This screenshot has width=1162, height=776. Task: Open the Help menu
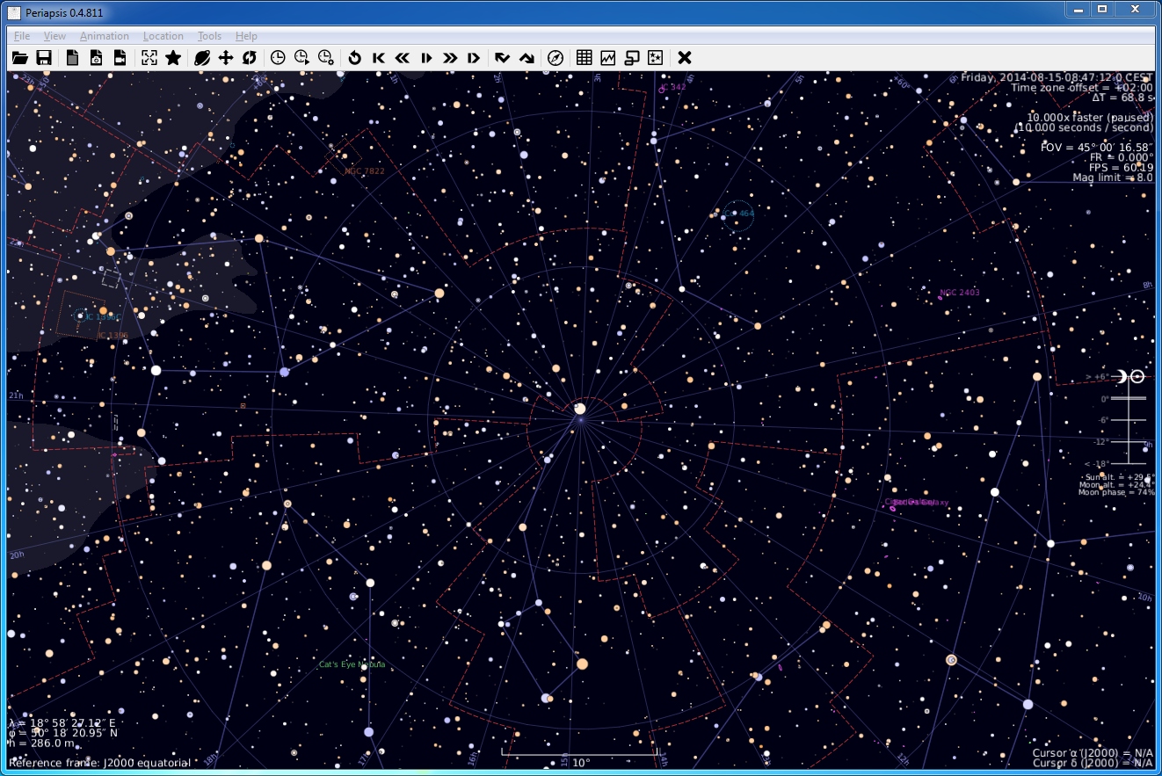point(246,36)
